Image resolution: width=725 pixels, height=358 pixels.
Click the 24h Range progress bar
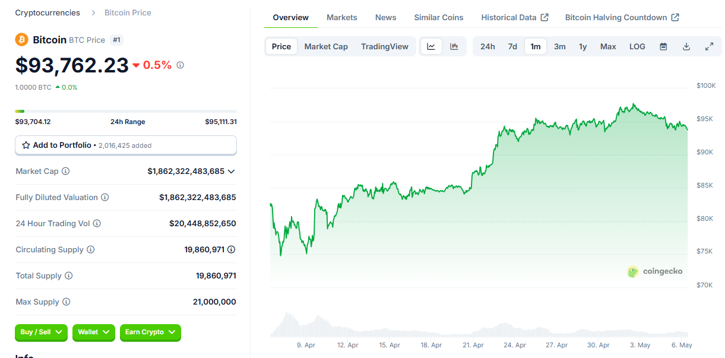(126, 111)
